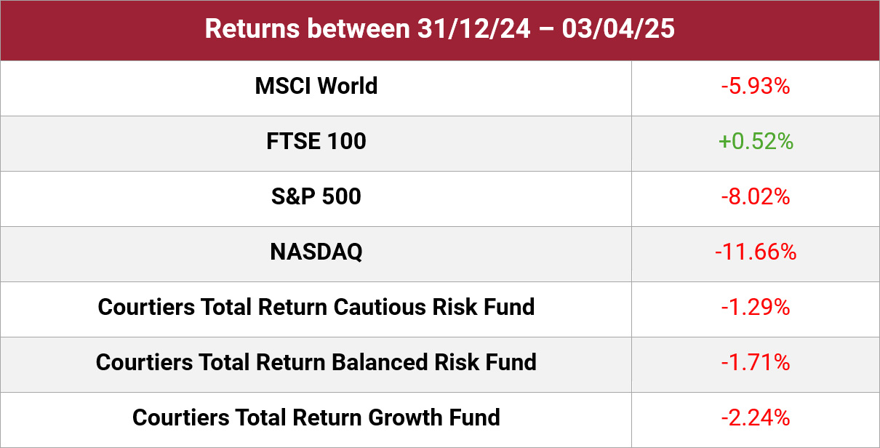
Task: Click the green +0.52% FTSE value
Action: [x=756, y=141]
